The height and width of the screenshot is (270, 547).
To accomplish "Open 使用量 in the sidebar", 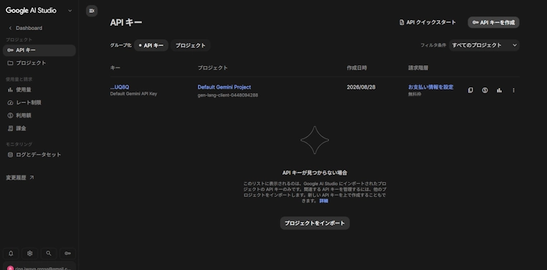I will tap(39, 90).
